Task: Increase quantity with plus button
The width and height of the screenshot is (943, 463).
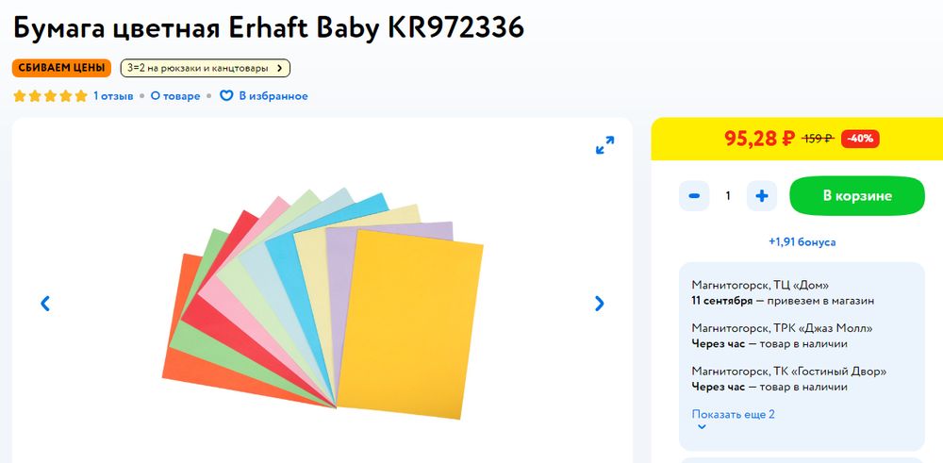Action: coord(762,195)
